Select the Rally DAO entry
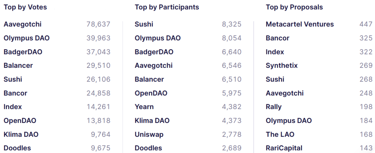375x153 pixels. pyautogui.click(x=274, y=107)
